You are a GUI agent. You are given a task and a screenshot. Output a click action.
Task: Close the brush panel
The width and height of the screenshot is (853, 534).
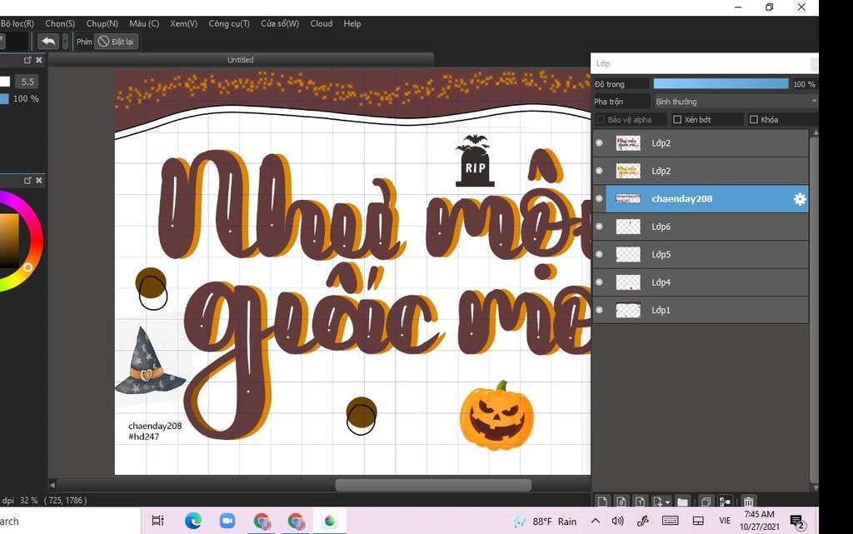coord(38,60)
